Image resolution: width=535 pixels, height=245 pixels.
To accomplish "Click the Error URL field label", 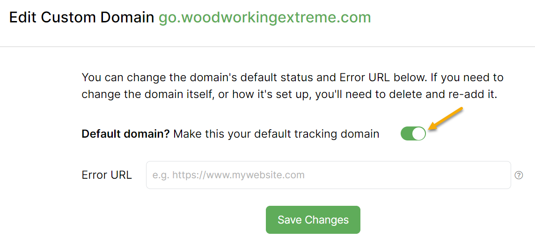I will pyautogui.click(x=107, y=175).
